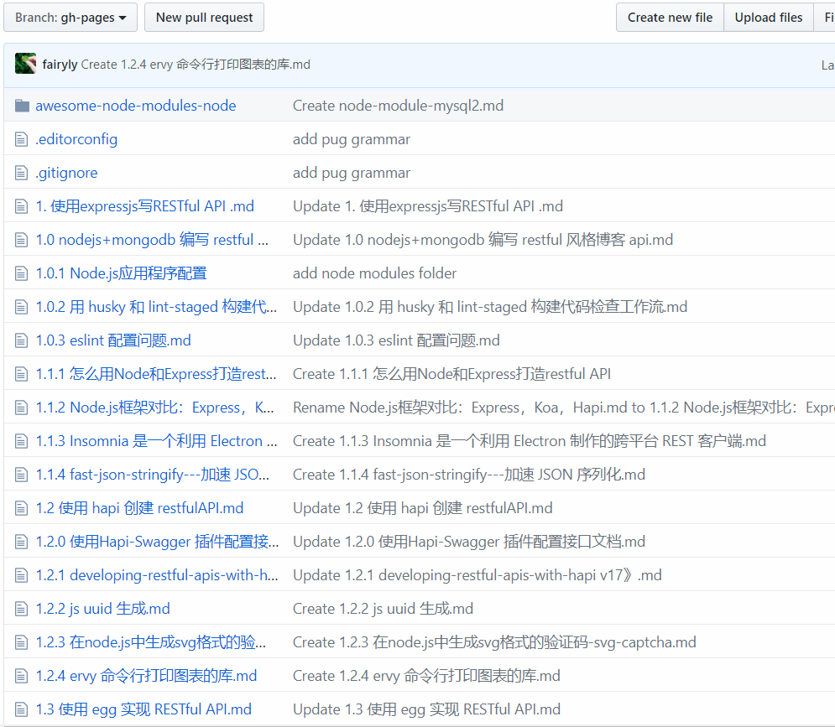The height and width of the screenshot is (727, 835).
Task: Open '1.2.4 ervy 命令行打印图表的库.md' file
Action: point(147,676)
